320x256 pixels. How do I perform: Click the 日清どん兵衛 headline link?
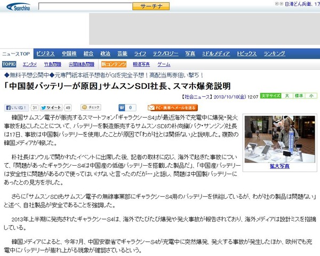[x=302, y=4]
